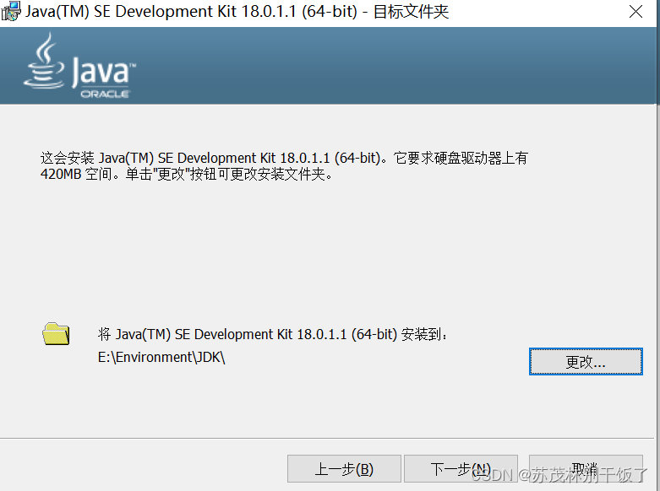Click the line ending in '(64-bit) 安装到:'

(x=272, y=335)
